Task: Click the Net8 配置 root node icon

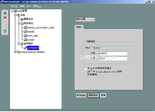Action: [15, 11]
